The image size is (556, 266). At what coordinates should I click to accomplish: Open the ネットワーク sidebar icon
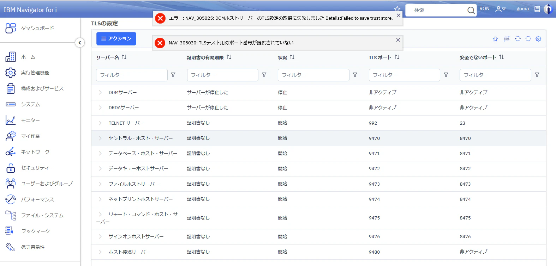(x=11, y=152)
